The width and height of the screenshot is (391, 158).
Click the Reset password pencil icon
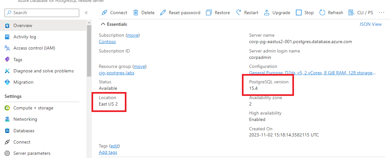pyautogui.click(x=163, y=13)
